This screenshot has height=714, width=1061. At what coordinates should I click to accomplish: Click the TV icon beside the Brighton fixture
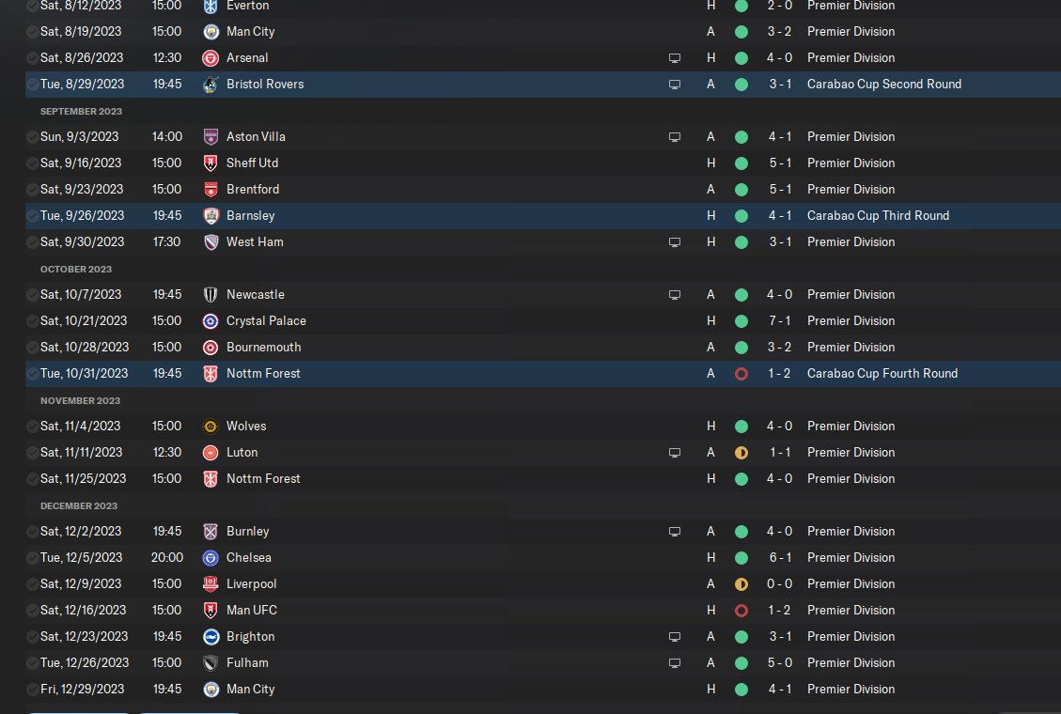[675, 637]
